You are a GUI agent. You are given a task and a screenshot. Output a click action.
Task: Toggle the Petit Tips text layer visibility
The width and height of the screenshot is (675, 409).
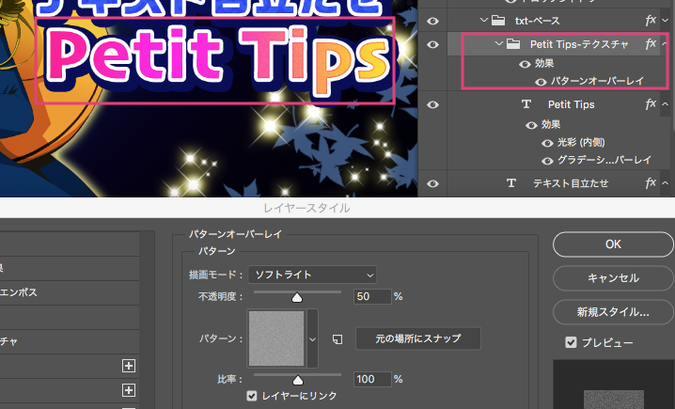(x=432, y=104)
